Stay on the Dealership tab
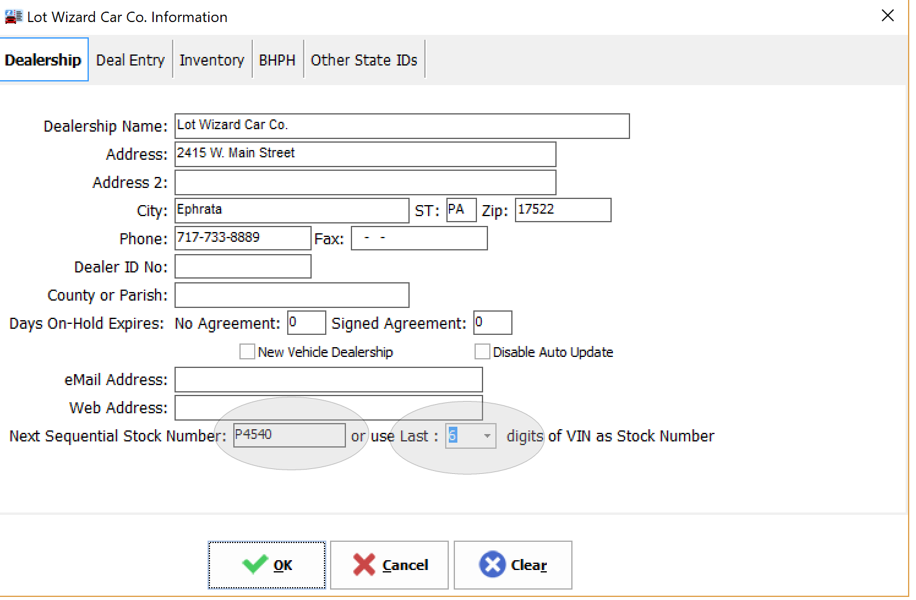This screenshot has height=600, width=916. (x=43, y=59)
